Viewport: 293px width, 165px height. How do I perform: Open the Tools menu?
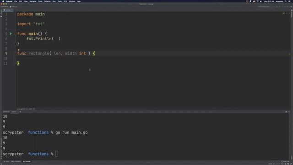point(60,1)
